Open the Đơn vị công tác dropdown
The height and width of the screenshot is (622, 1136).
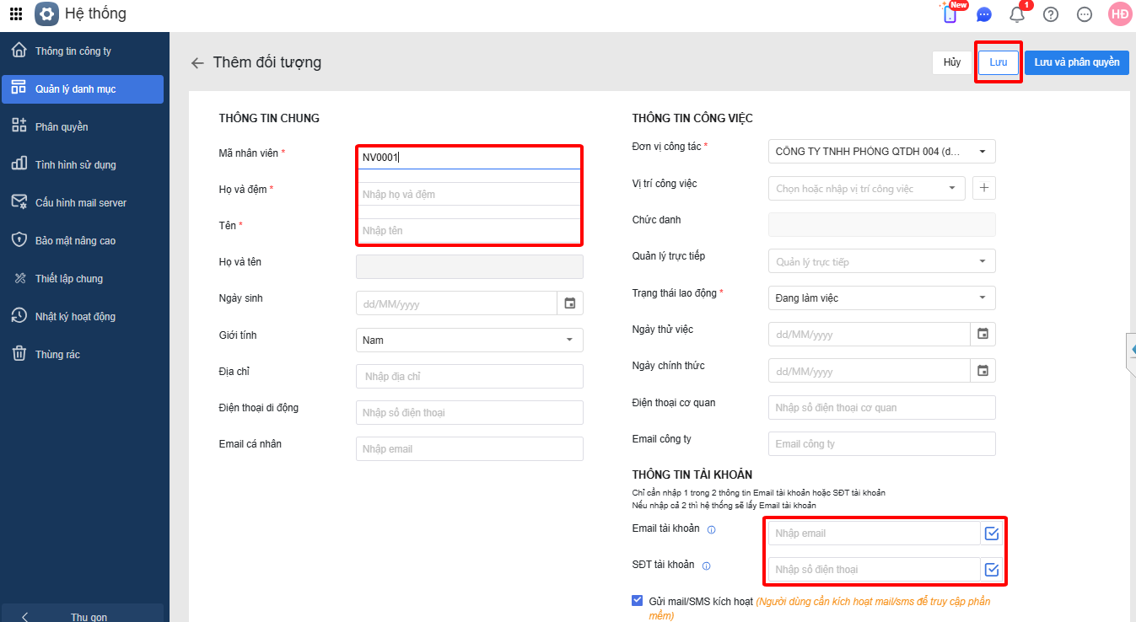[x=983, y=152]
